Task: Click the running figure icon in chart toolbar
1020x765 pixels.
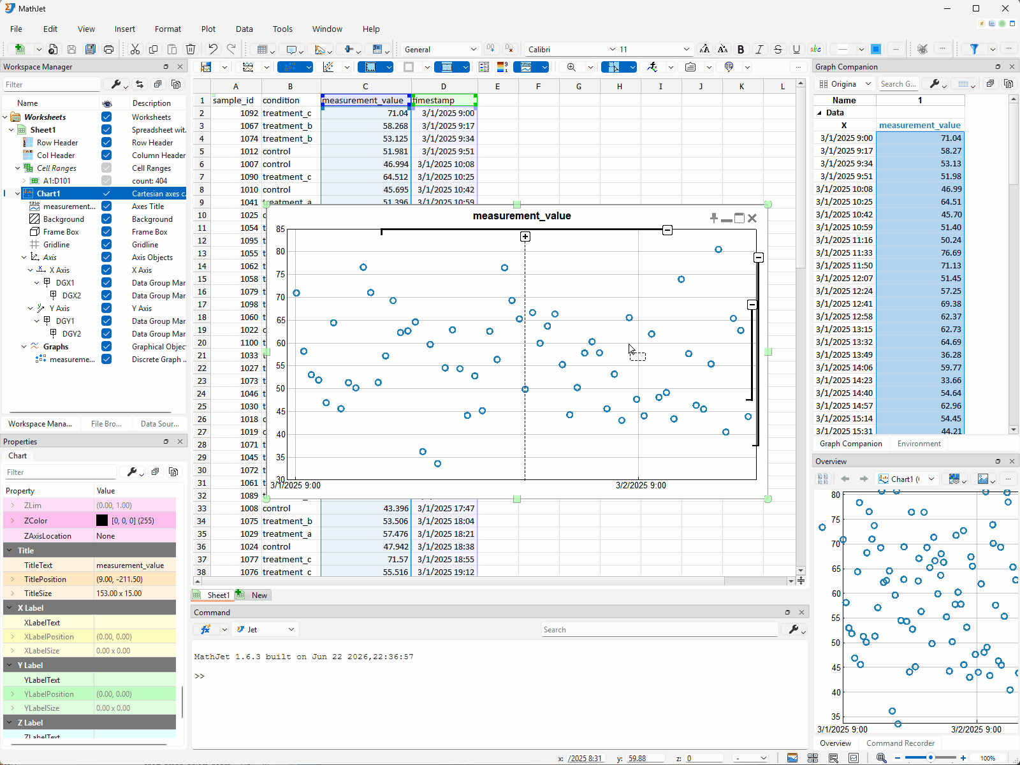Action: point(652,67)
